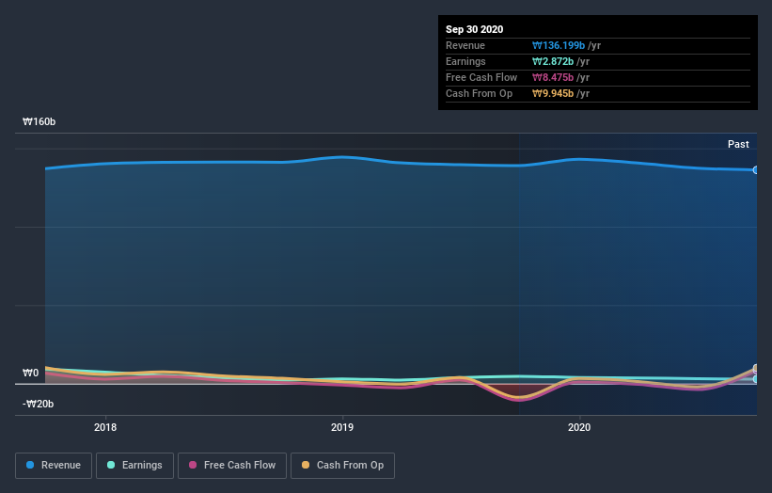772x493 pixels.
Task: Click the 2019 x-axis label
Action: (342, 427)
